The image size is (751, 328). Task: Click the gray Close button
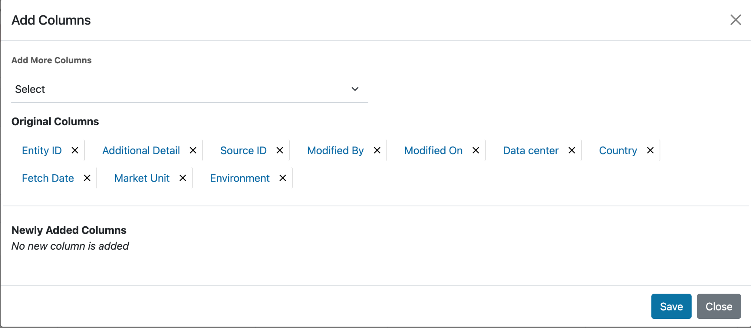click(719, 306)
